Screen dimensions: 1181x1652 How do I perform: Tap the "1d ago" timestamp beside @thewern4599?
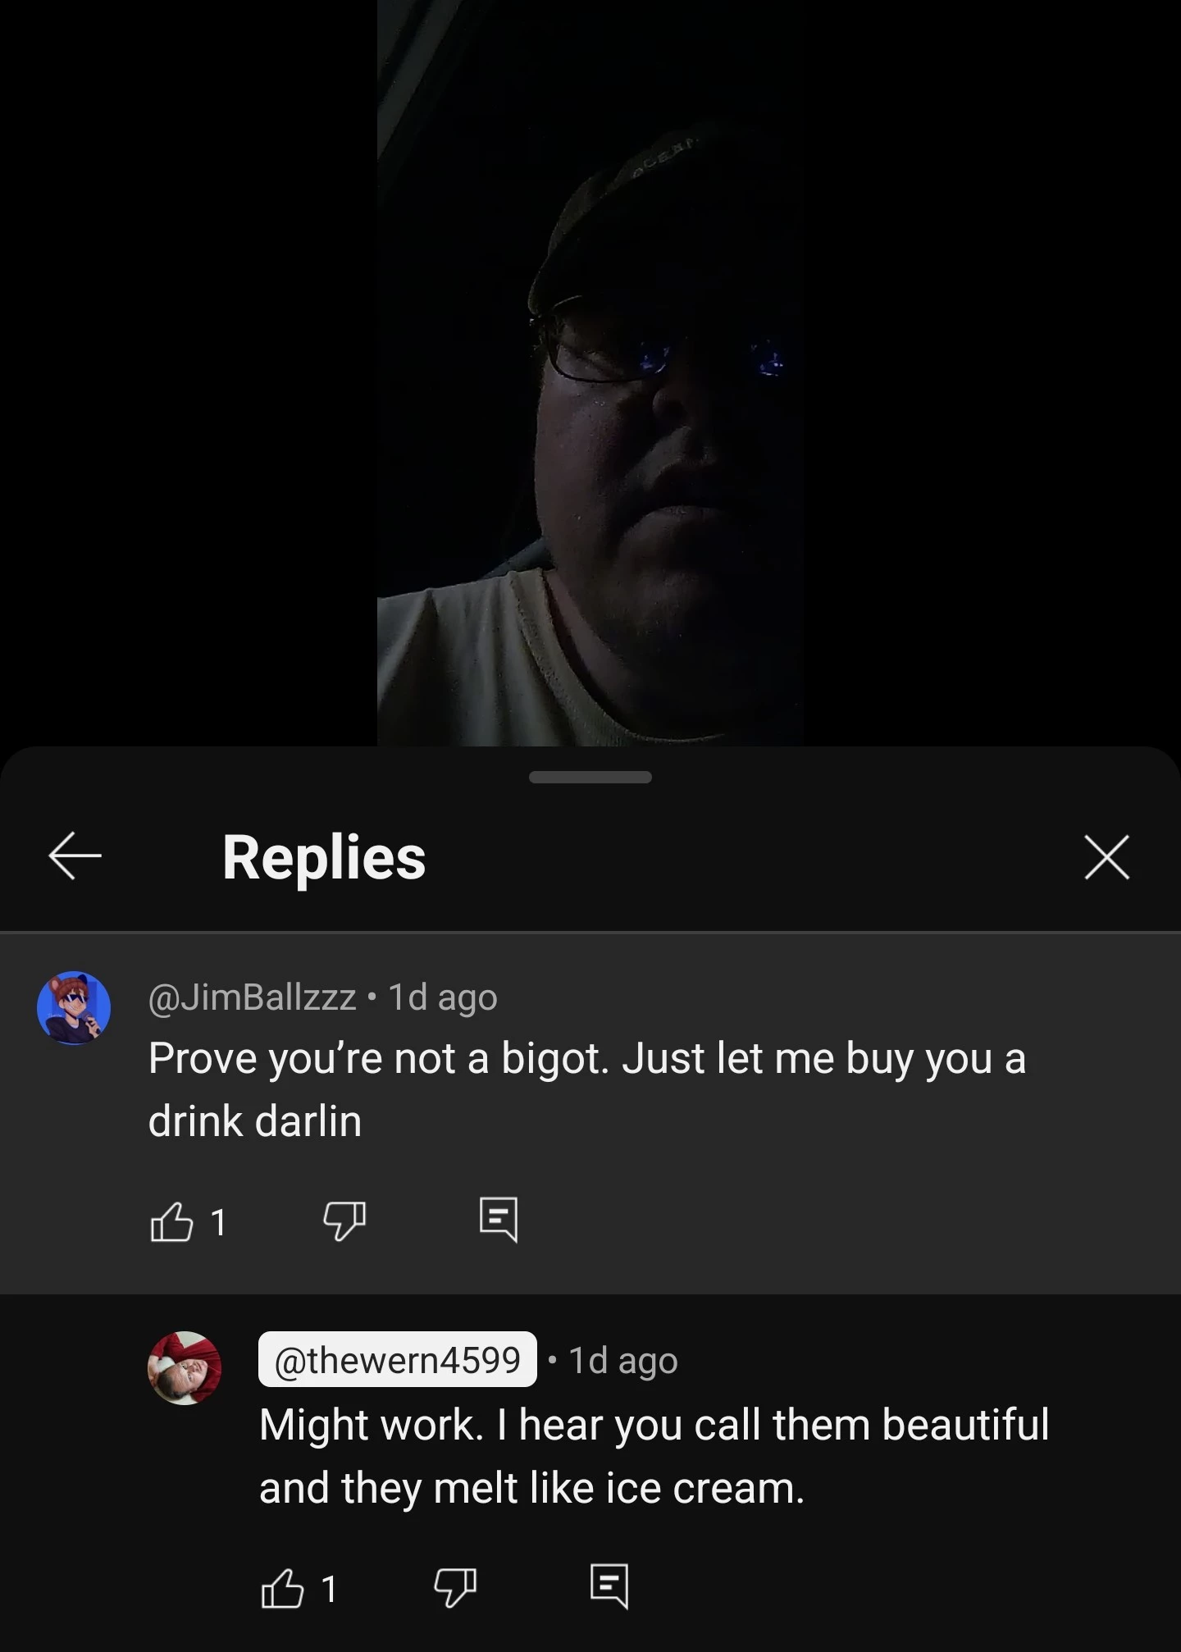click(x=623, y=1361)
